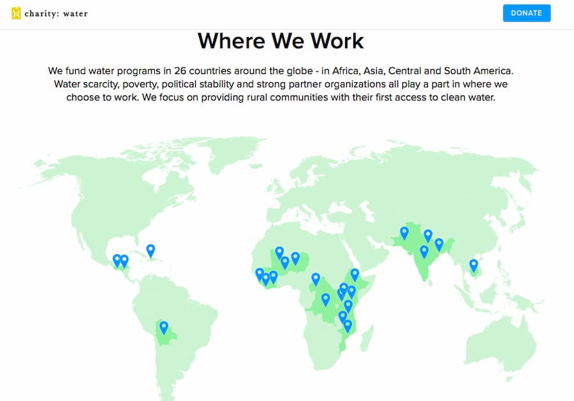Click the text "26 countries around the globe"
Viewport: 574px width, 401px height.
click(244, 71)
